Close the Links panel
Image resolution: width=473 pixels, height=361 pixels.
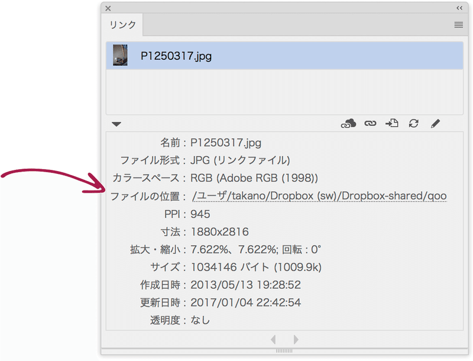(x=108, y=8)
